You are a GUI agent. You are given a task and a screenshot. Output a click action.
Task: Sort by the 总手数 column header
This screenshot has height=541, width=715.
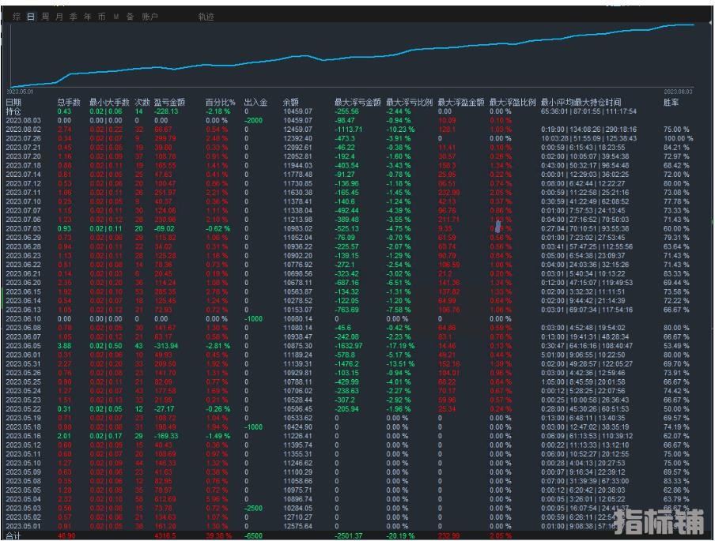(x=69, y=102)
